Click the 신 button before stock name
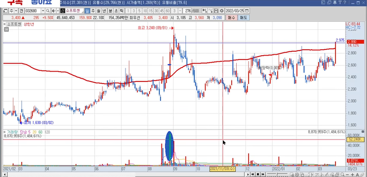This screenshot has width=367, height=177. (62, 11)
